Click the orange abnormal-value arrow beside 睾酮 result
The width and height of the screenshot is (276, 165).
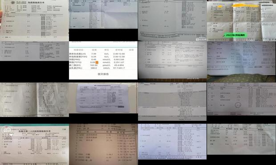[97, 62]
